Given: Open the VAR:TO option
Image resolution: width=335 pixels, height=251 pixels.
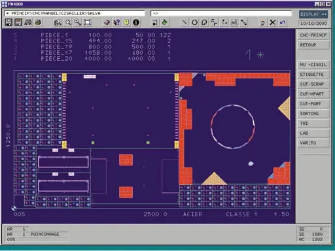Looking at the screenshot, I should point(313,143).
